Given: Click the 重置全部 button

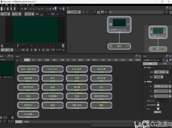Looking at the screenshot, I should [x=157, y=112].
